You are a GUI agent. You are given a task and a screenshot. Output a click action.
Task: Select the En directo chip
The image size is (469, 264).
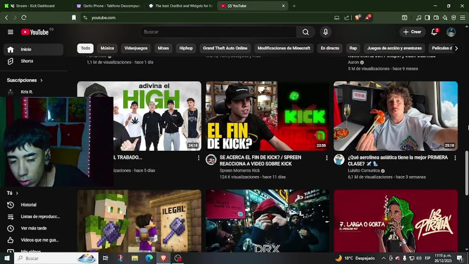(x=330, y=48)
